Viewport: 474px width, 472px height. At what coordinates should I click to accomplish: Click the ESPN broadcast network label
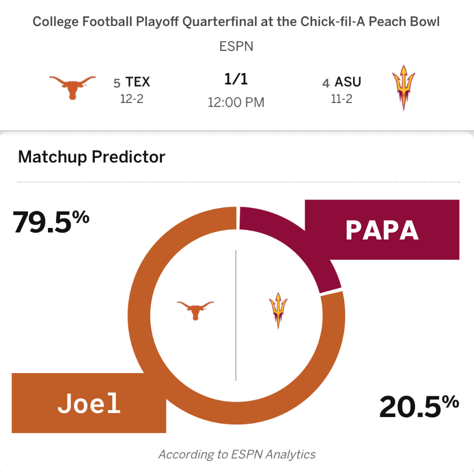point(236,47)
